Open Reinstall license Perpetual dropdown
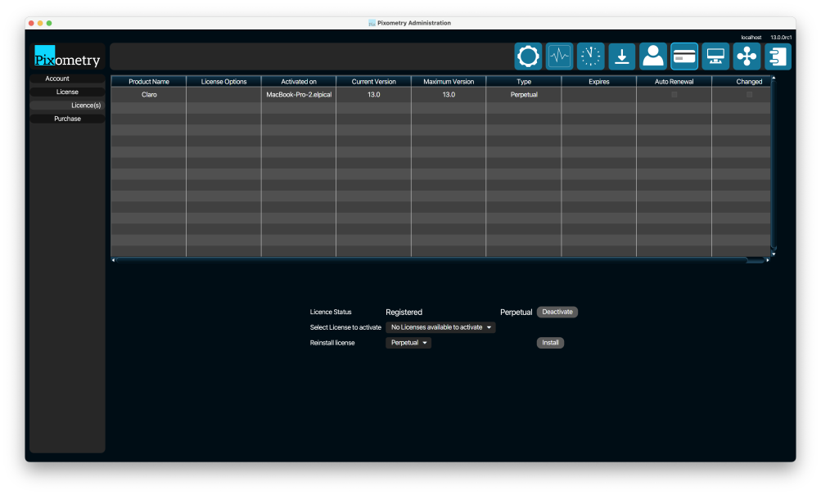This screenshot has height=495, width=821. (x=408, y=343)
